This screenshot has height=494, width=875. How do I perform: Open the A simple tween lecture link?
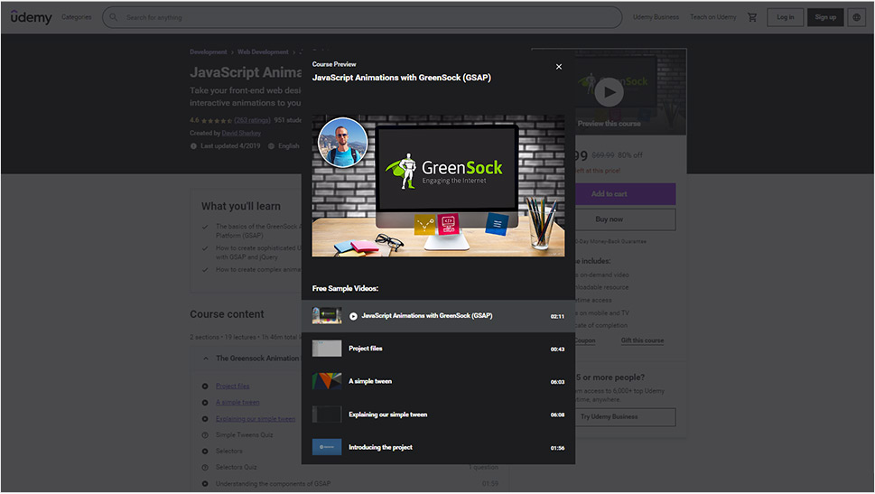click(237, 403)
